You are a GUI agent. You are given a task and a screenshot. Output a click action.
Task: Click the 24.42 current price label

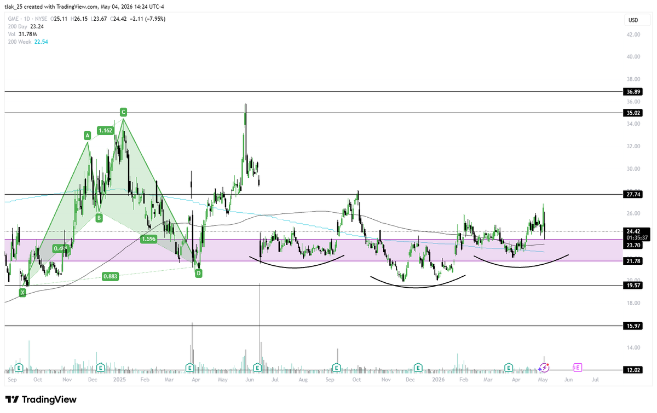[632, 231]
